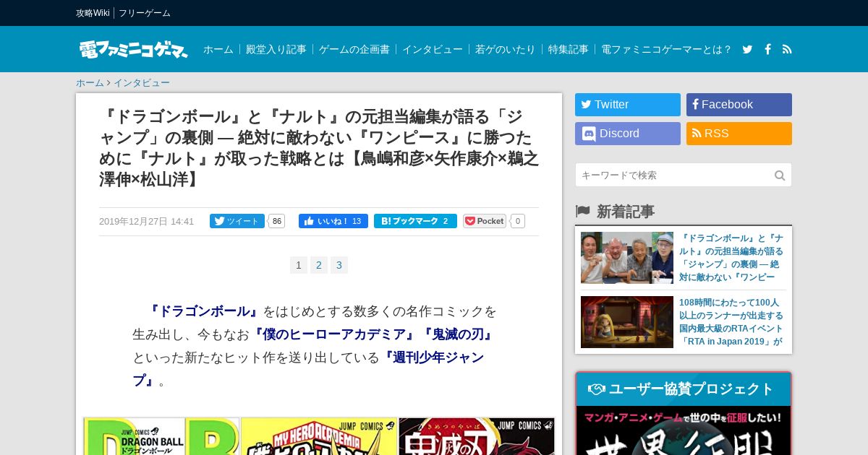This screenshot has width=868, height=455.
Task: Click the インタビュー breadcrumb link
Action: (x=142, y=83)
